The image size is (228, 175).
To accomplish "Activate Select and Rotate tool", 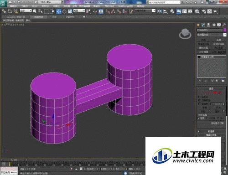I will point(64,11).
